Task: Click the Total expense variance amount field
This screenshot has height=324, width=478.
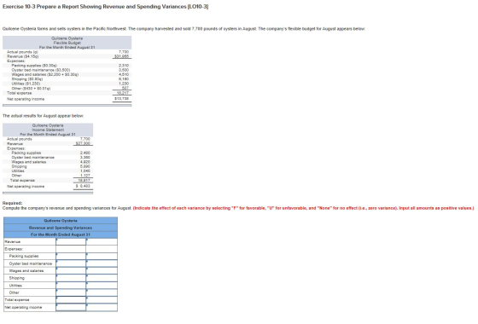Action: point(71,300)
